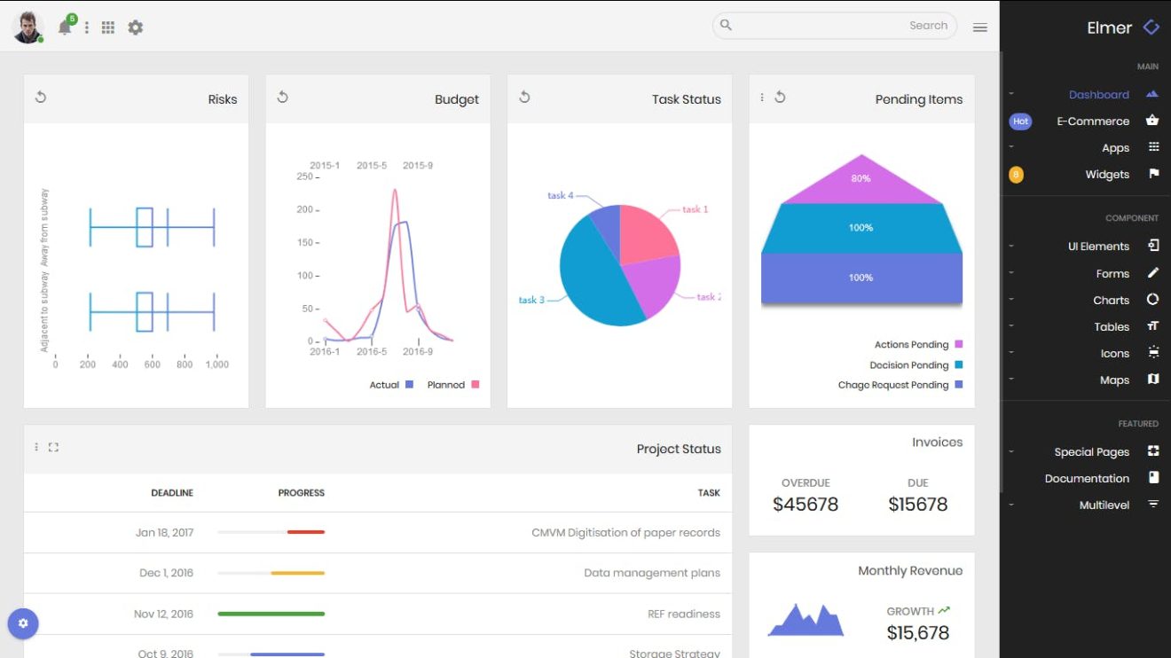This screenshot has width=1171, height=658.
Task: Click the apps grid icon in top bar
Action: coord(107,27)
